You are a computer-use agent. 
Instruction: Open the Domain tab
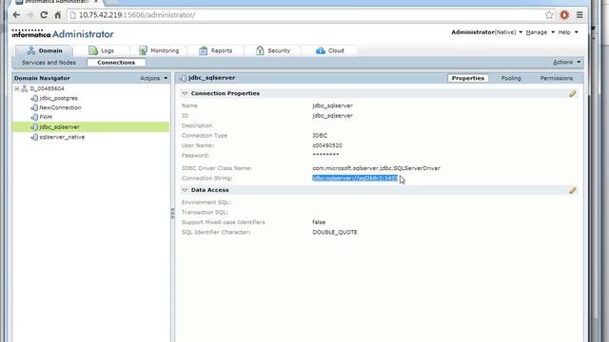pos(44,50)
